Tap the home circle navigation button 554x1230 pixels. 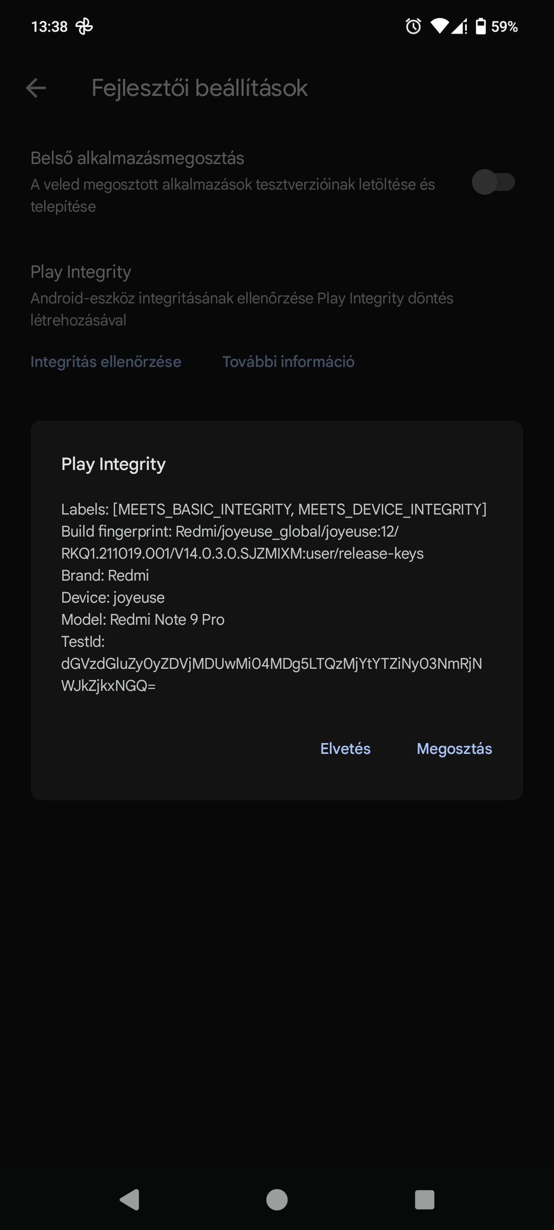(277, 1199)
